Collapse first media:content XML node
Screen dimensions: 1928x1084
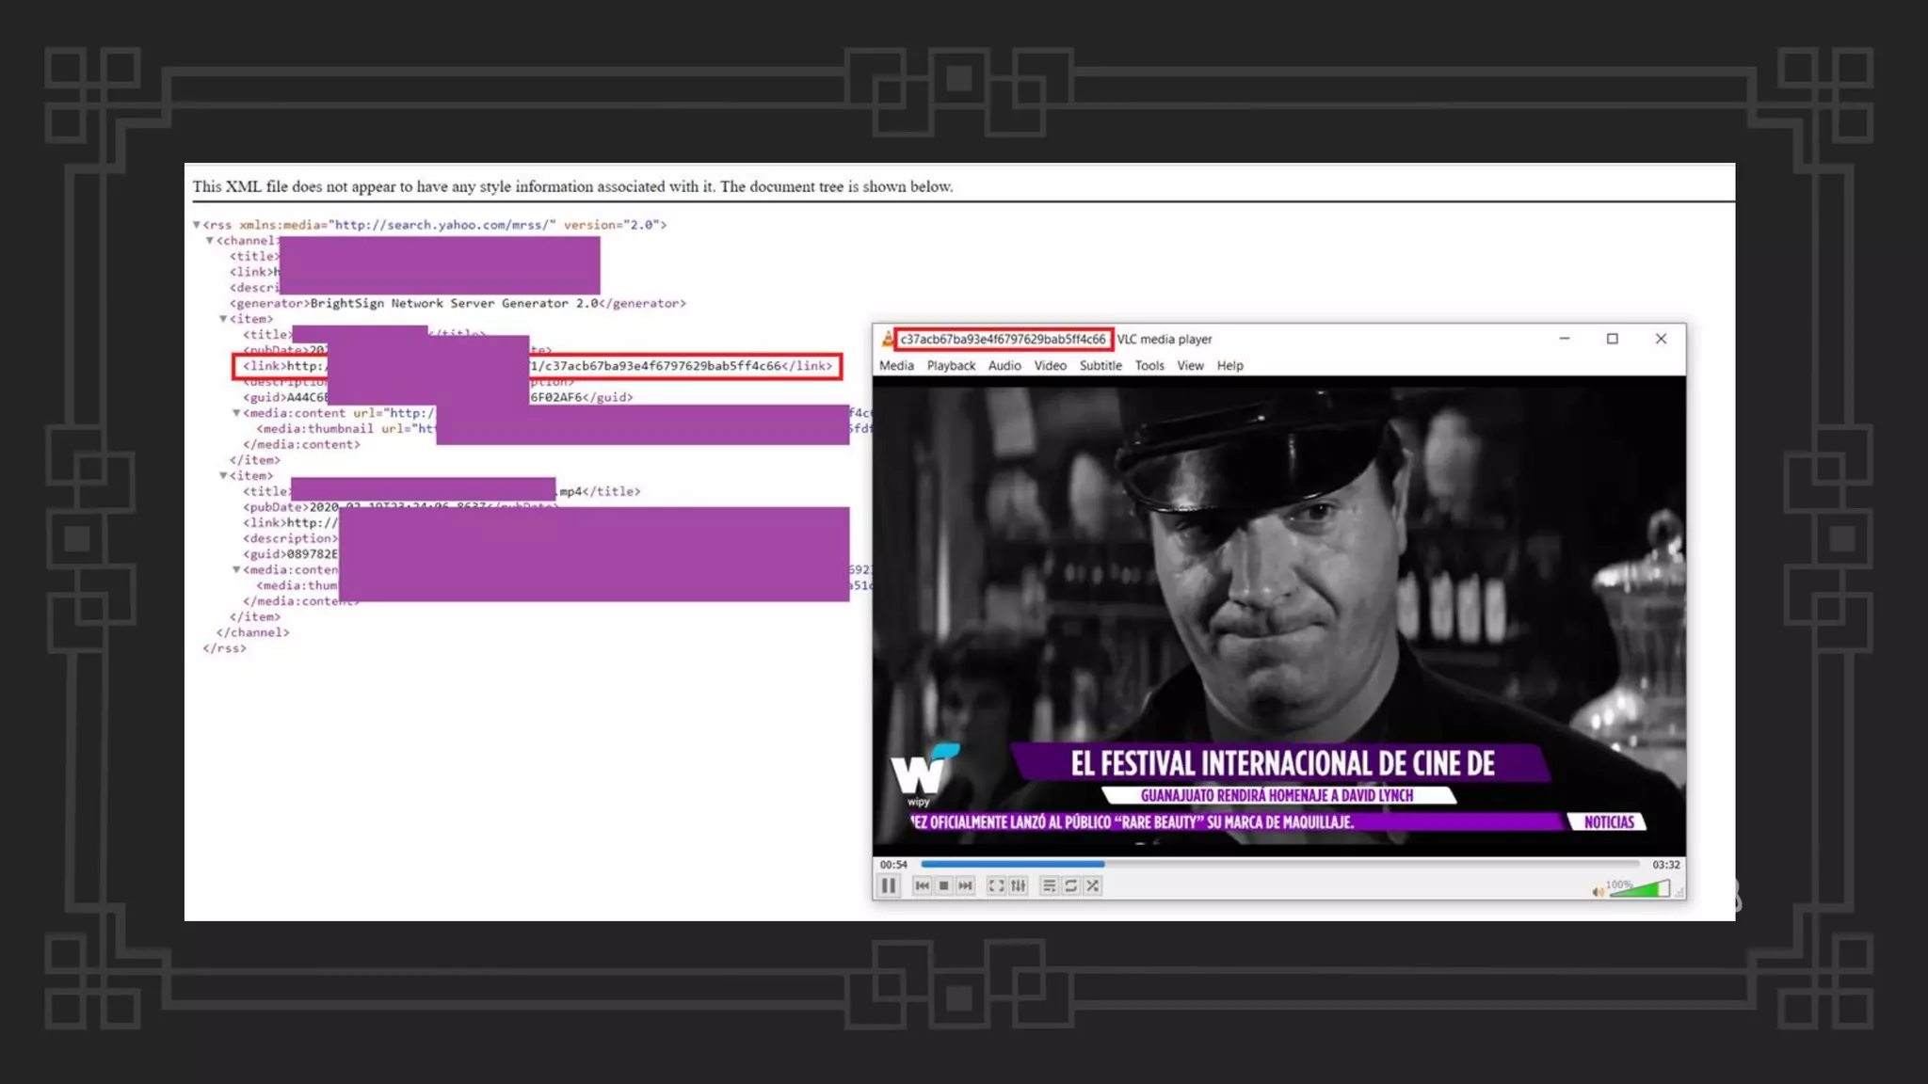(x=236, y=413)
